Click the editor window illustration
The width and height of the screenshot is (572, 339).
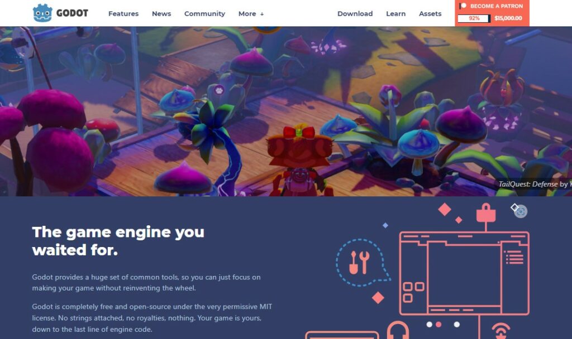[464, 273]
